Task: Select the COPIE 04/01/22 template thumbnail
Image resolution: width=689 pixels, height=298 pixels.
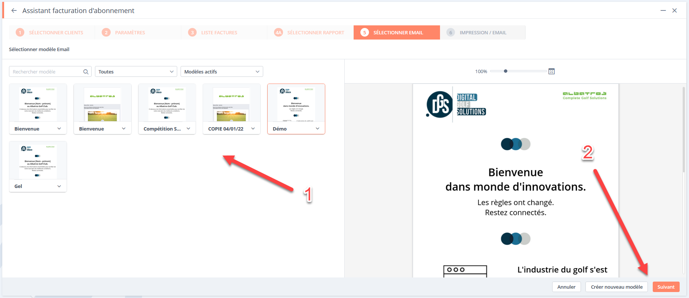Action: [x=231, y=103]
